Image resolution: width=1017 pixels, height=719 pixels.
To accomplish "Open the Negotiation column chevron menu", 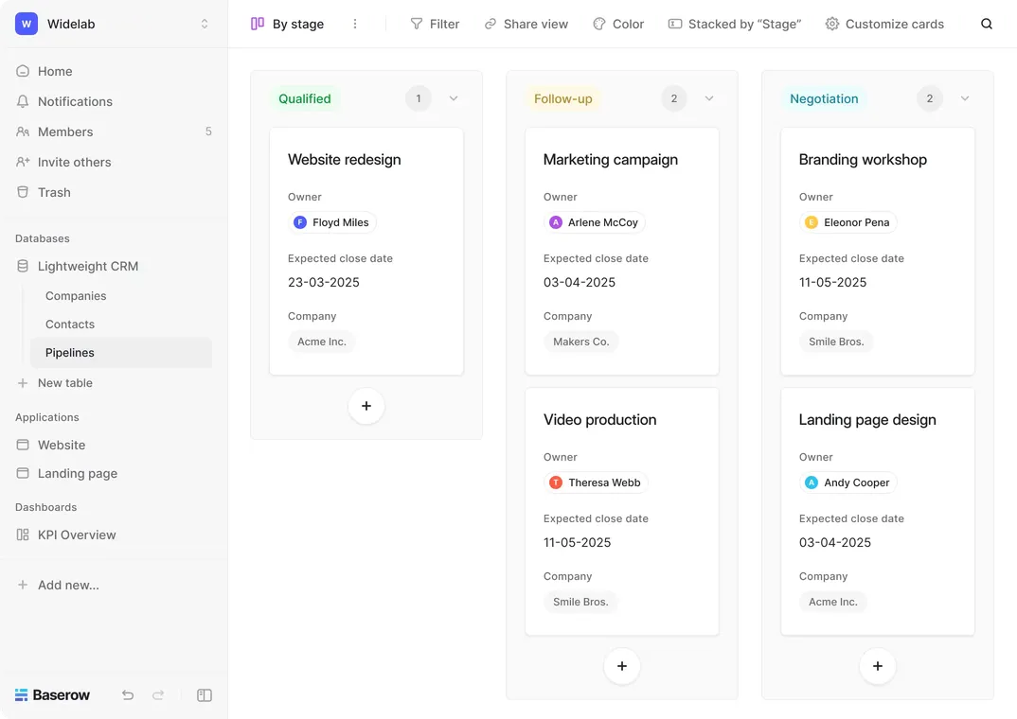I will (965, 98).
